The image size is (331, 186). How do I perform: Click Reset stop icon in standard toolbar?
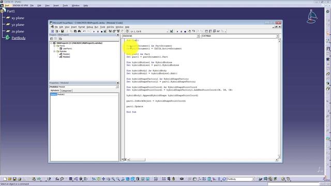coord(101,32)
